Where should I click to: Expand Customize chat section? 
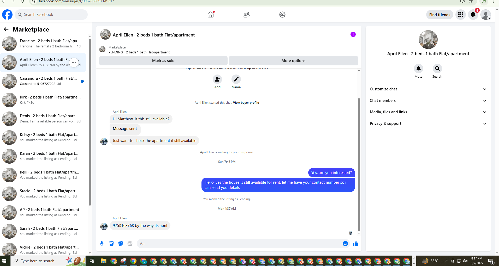tap(428, 89)
